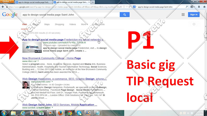Go to the Firefox home page icon
Screen dimensions: 207x116
point(204,7)
